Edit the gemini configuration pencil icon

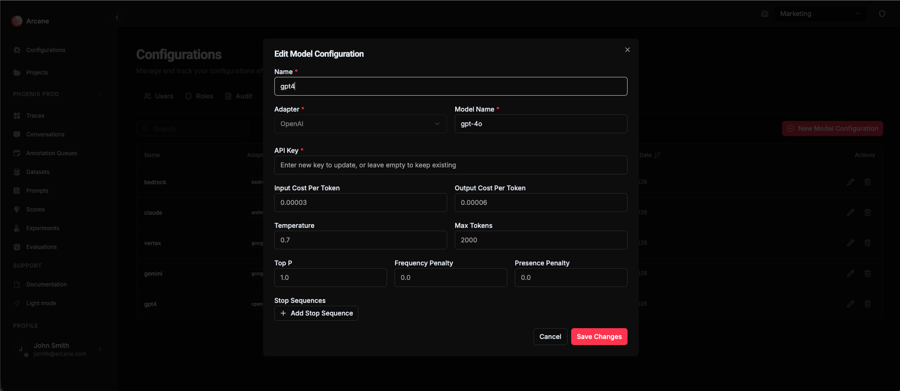pyautogui.click(x=851, y=273)
